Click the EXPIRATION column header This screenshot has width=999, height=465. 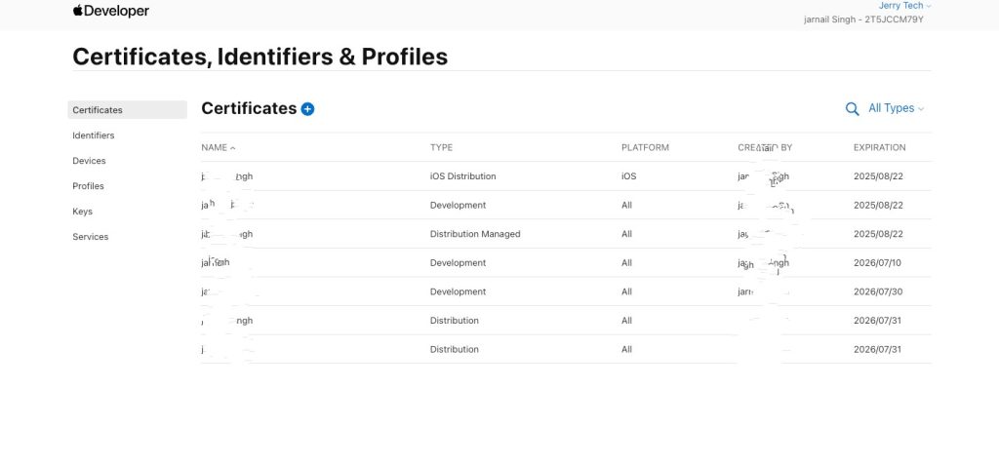pos(879,147)
